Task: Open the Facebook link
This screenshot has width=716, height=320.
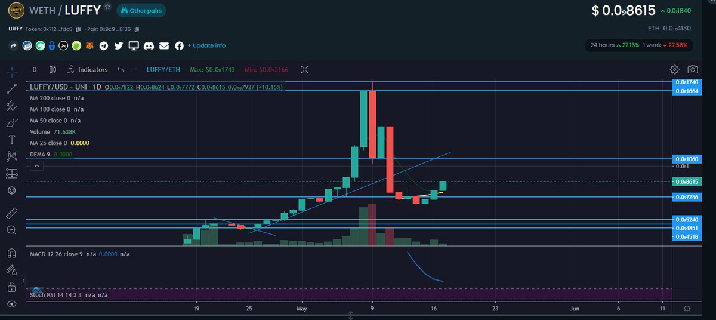Action: coord(179,45)
